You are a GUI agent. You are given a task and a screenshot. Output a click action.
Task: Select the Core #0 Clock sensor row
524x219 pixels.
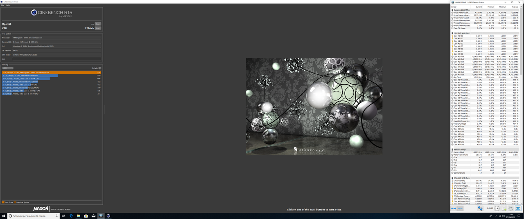click(485, 57)
